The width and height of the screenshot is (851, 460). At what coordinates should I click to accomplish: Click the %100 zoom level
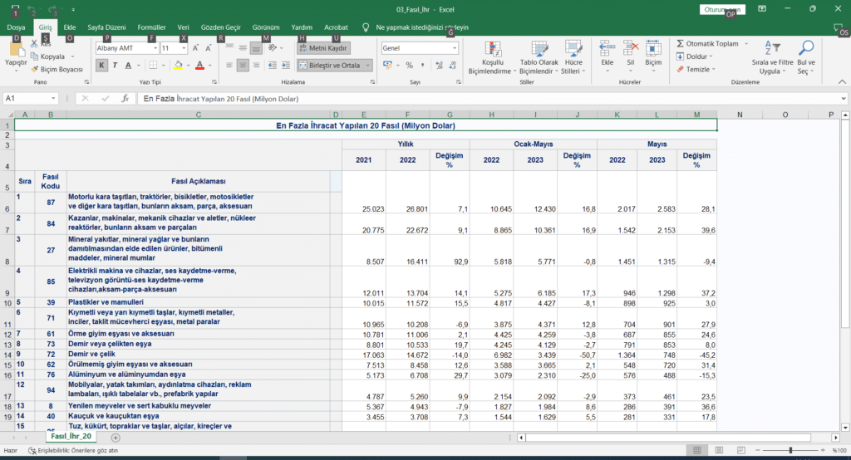839,450
